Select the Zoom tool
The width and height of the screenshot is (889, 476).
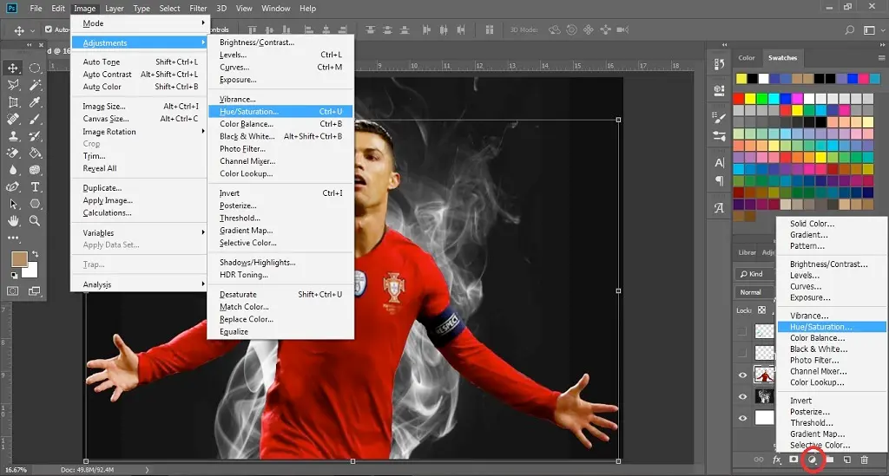pyautogui.click(x=35, y=221)
